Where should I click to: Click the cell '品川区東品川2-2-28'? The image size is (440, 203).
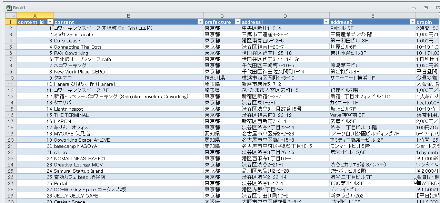[285, 171]
